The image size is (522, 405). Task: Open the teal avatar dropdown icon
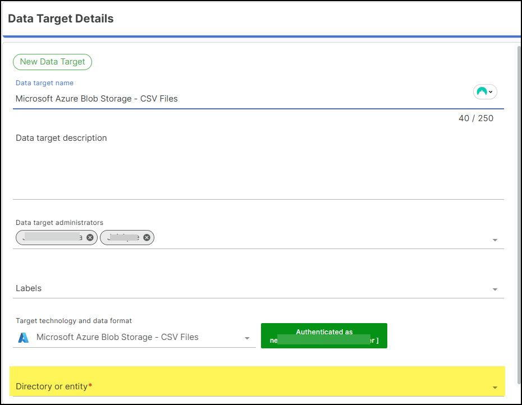click(x=485, y=91)
